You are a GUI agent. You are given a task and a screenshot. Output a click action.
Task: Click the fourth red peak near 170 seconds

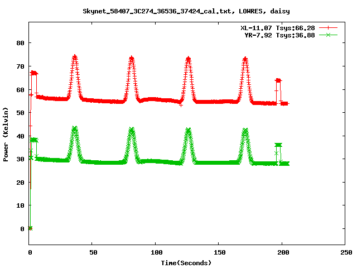[245, 59]
